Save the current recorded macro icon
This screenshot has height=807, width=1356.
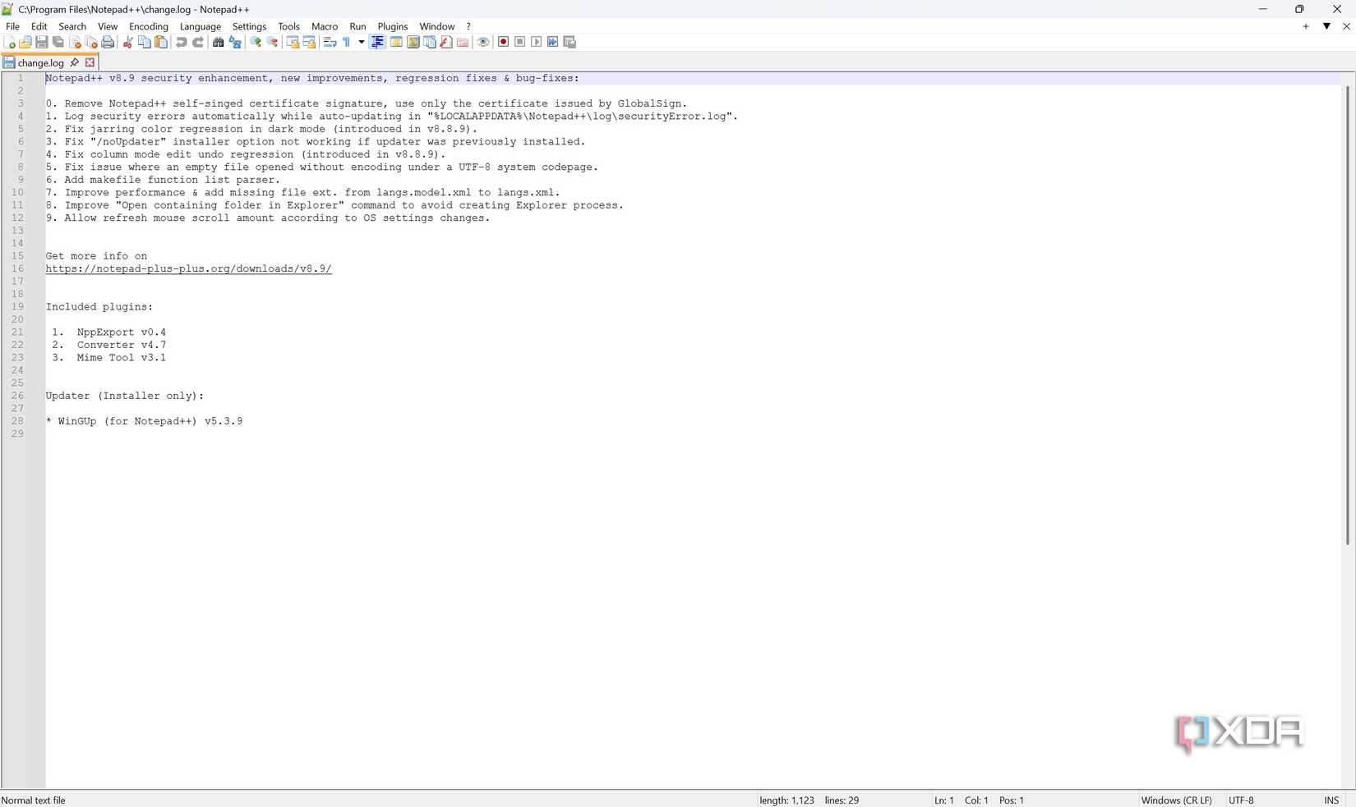570,42
